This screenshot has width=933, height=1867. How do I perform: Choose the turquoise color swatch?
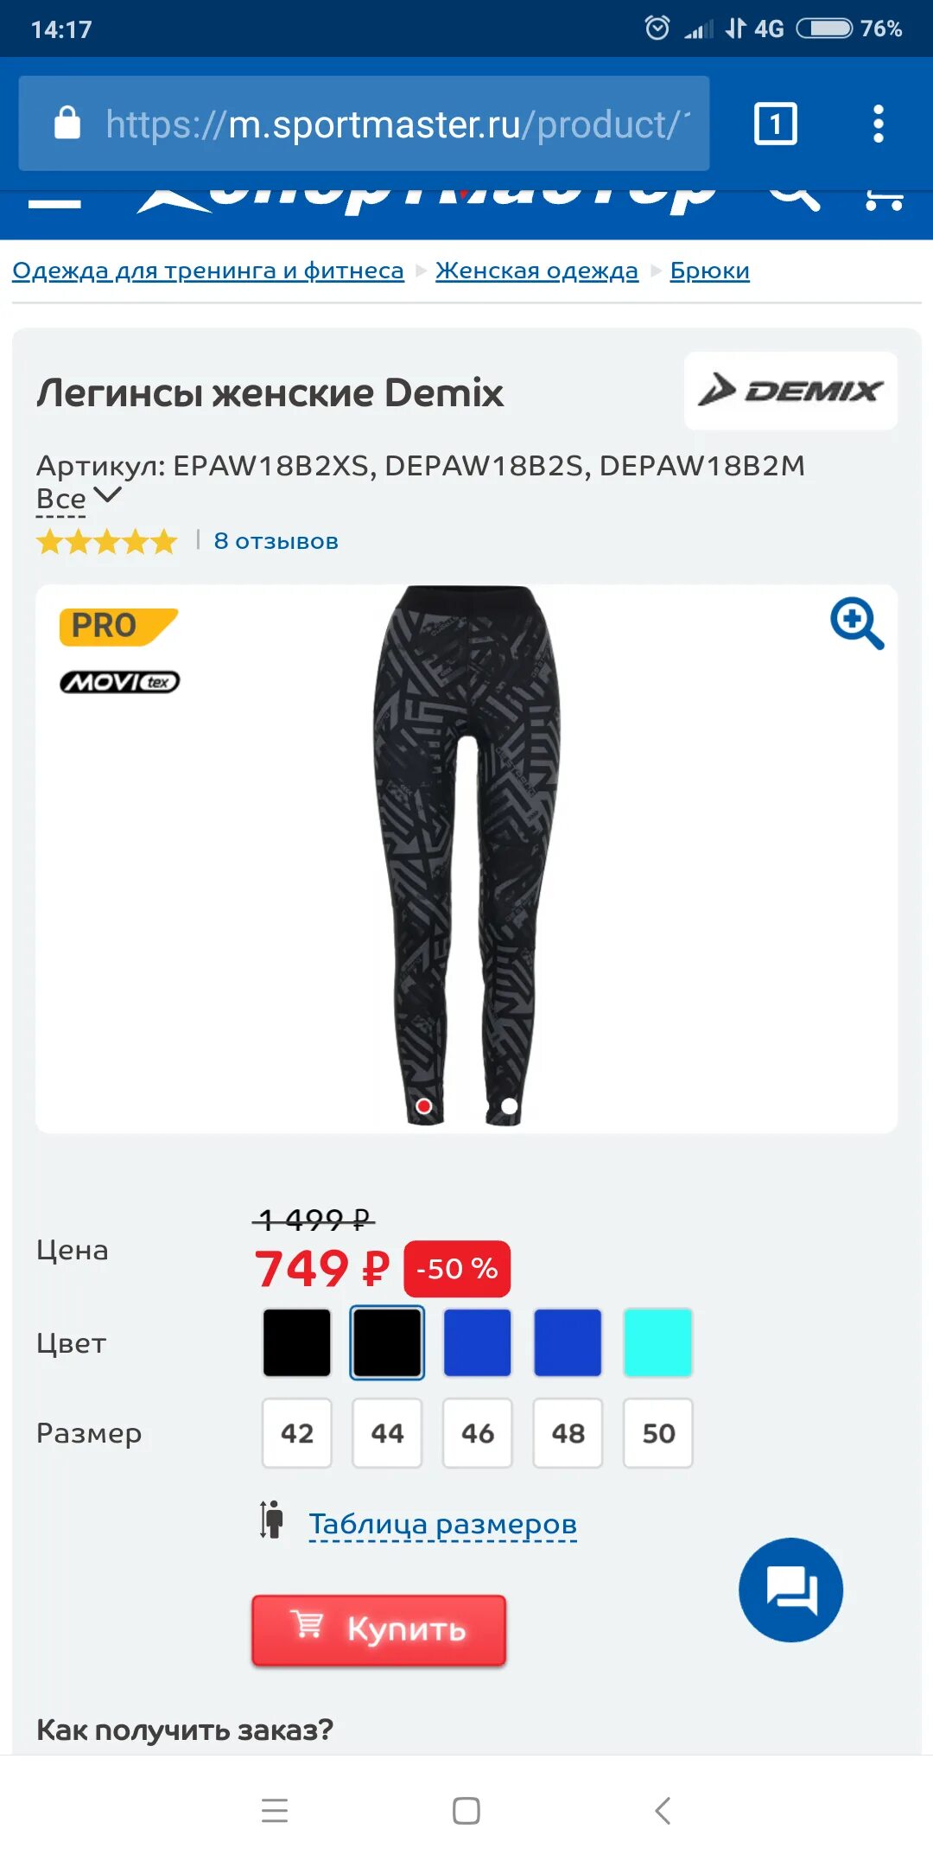(x=658, y=1342)
